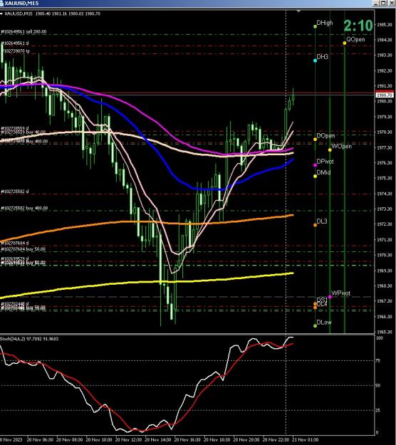Select the QOpen level label
396x445 pixels.
pyautogui.click(x=355, y=39)
